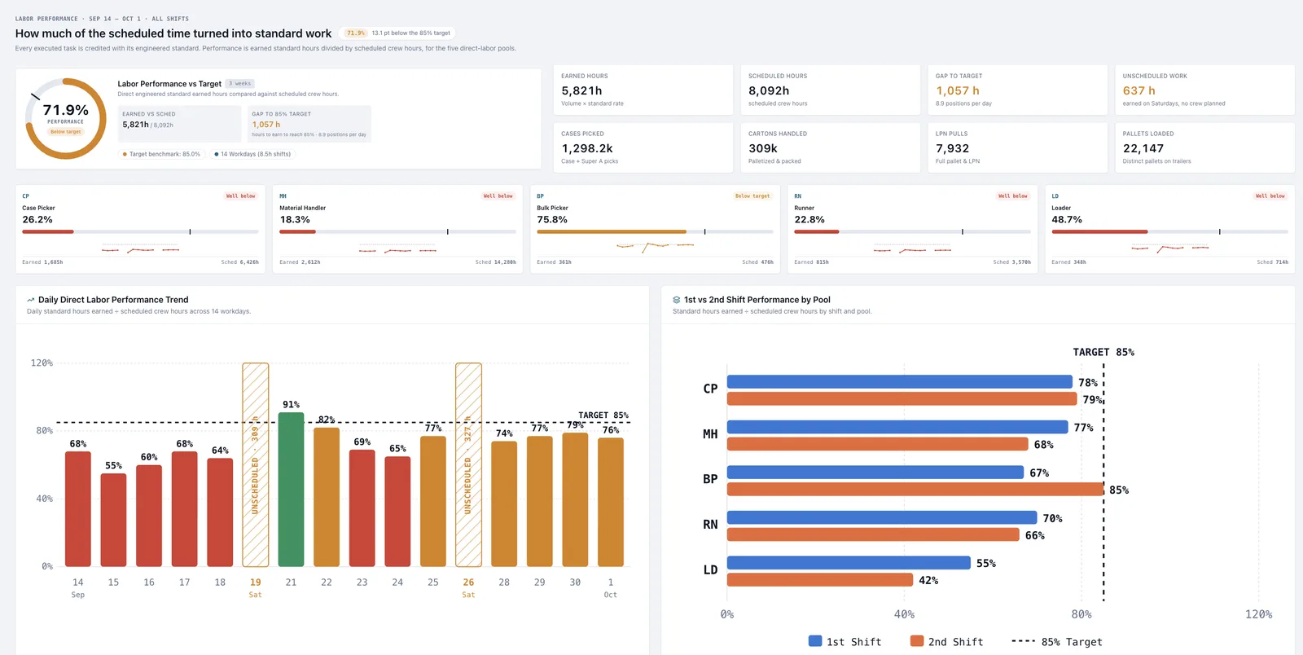Click the LD 2nd shift 42% bar
Screen dimensions: 1303x655
(820, 580)
